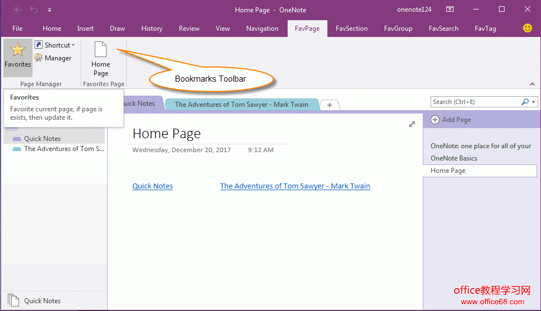Open the favorites Manager
Screen dimensions: 541x311
tap(53, 58)
